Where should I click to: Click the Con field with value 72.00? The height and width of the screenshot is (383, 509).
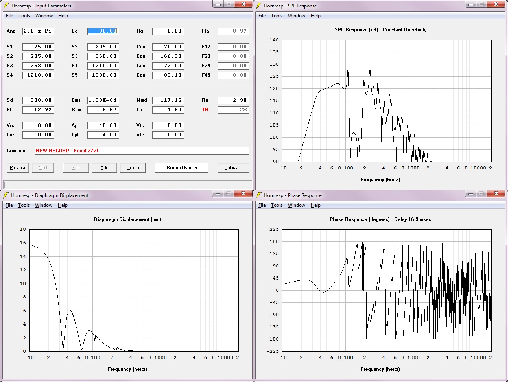coord(168,66)
